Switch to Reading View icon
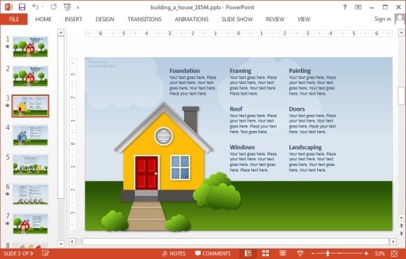 pyautogui.click(x=283, y=253)
